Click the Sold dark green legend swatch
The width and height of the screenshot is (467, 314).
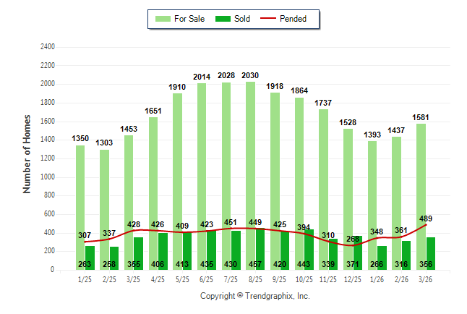pyautogui.click(x=222, y=19)
